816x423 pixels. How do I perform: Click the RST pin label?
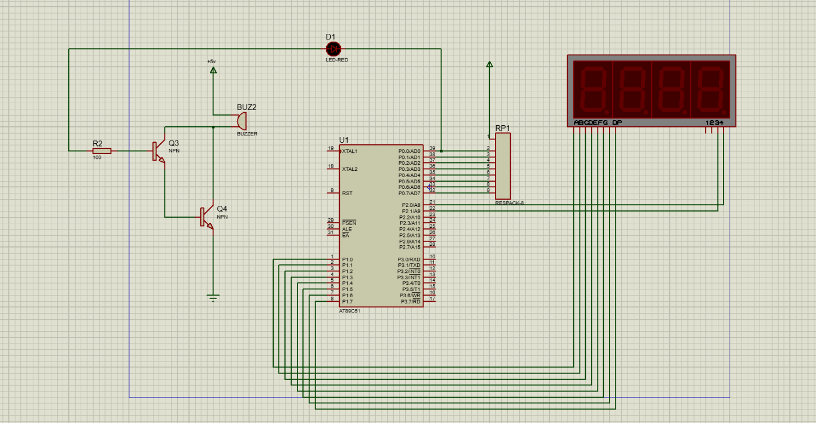(x=347, y=193)
